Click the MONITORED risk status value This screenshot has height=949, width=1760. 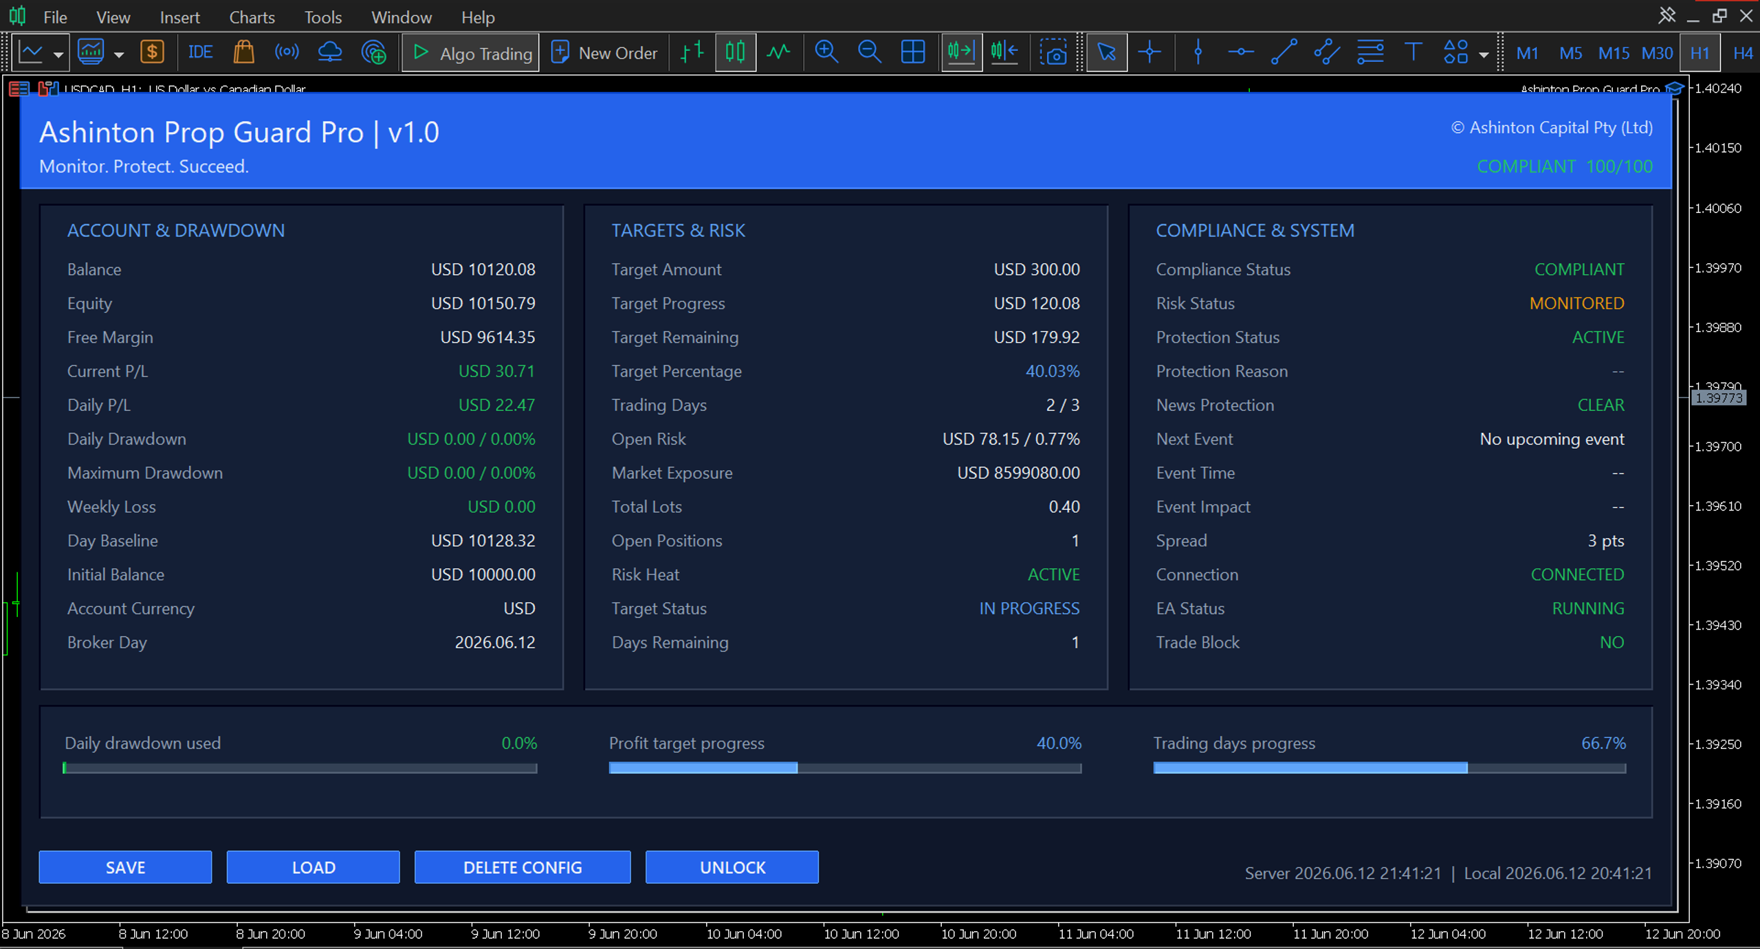click(x=1577, y=303)
